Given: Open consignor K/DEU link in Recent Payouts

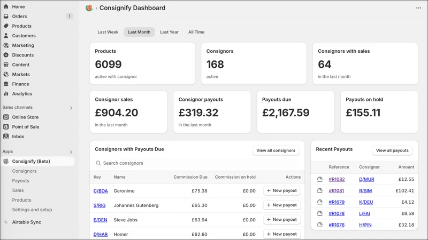Looking at the screenshot, I should (366, 202).
